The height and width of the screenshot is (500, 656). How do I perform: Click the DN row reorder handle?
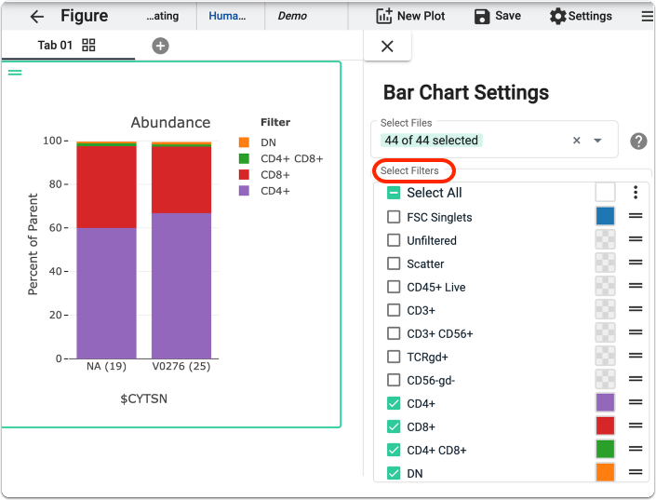tap(636, 472)
